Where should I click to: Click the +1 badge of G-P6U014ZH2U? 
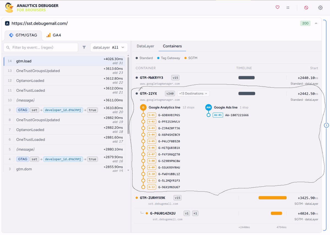click(x=195, y=213)
